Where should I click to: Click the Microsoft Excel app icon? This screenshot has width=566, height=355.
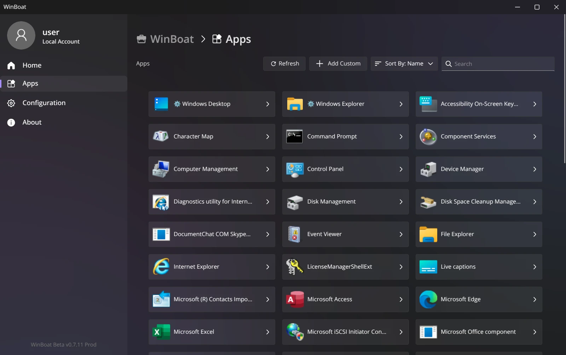(161, 332)
